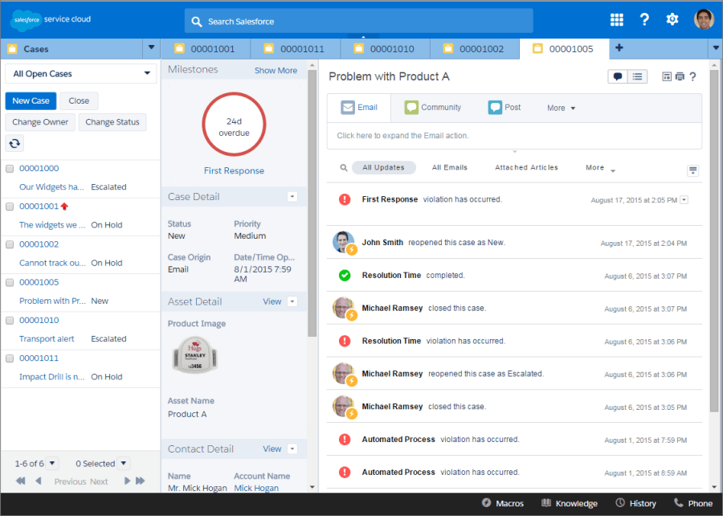The height and width of the screenshot is (516, 723).
Task: Select checkbox for case 00001000
Action: click(x=10, y=169)
